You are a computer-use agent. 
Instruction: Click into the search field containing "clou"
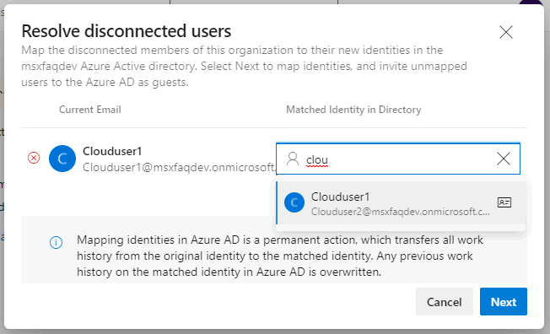click(x=398, y=159)
